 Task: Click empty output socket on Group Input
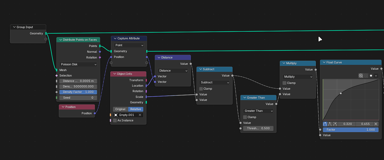point(46,39)
